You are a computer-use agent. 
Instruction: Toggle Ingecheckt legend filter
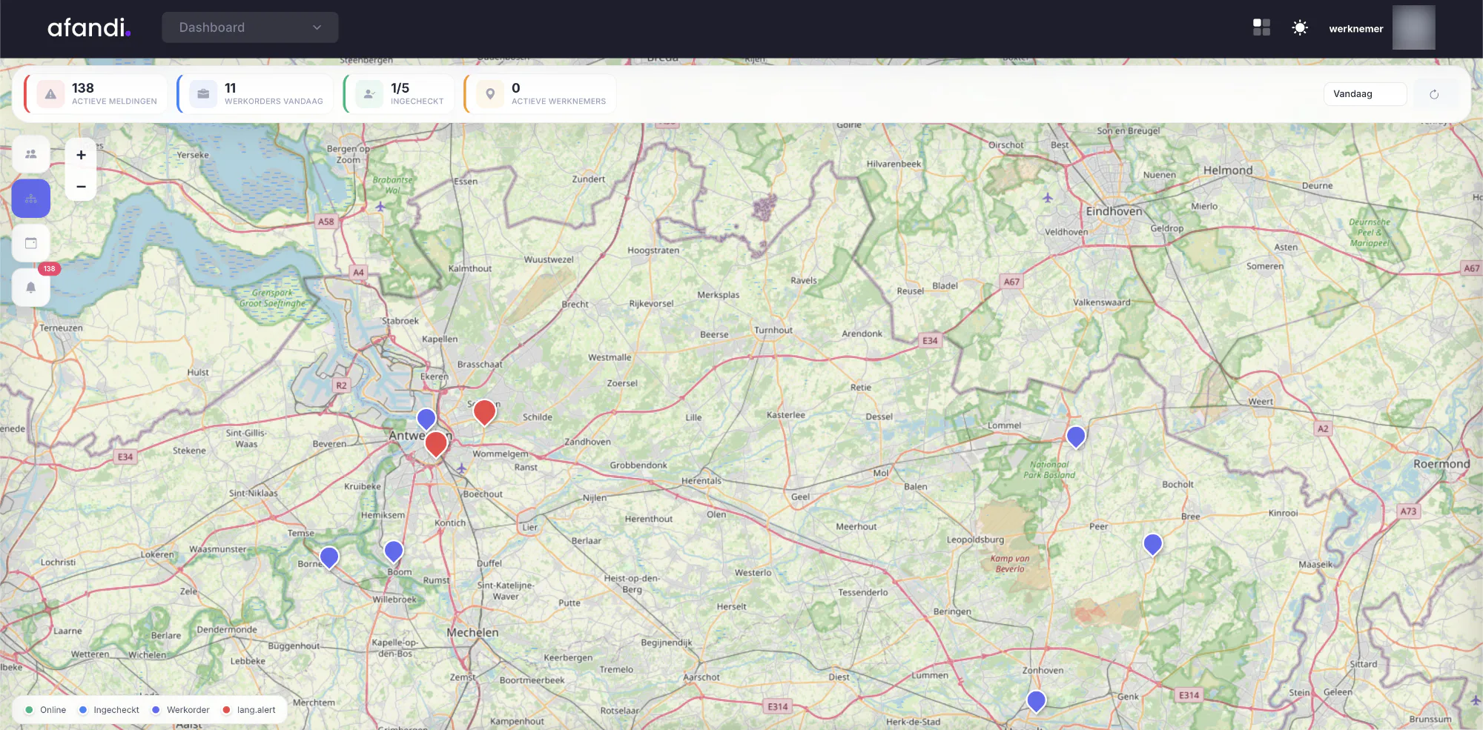(109, 710)
